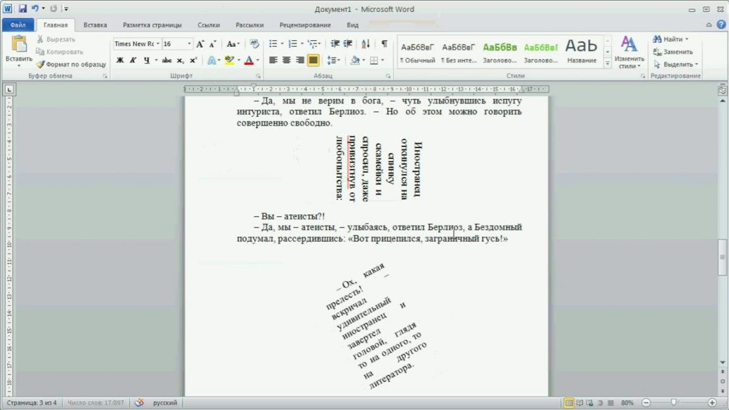Toggle strikethrough formatting
The width and height of the screenshot is (729, 410).
[166, 60]
